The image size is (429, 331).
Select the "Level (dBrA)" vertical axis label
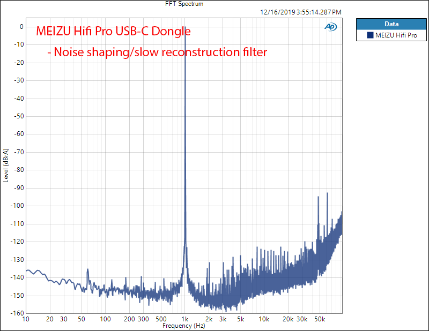pyautogui.click(x=6, y=165)
